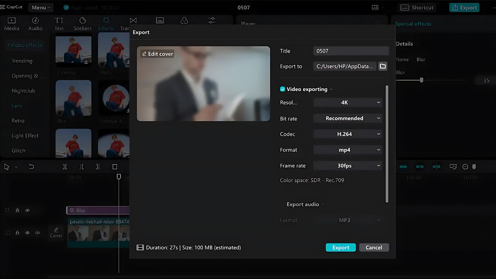Open the Text tab

[59, 24]
